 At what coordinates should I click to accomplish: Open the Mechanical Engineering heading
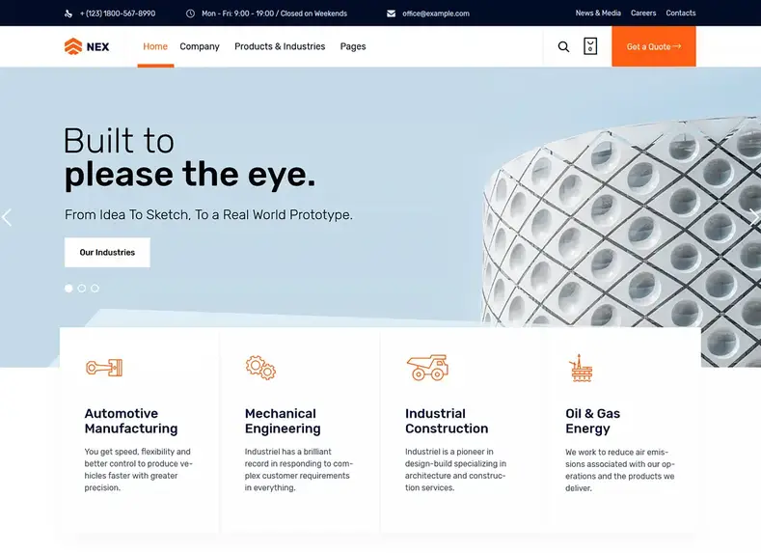[283, 421]
